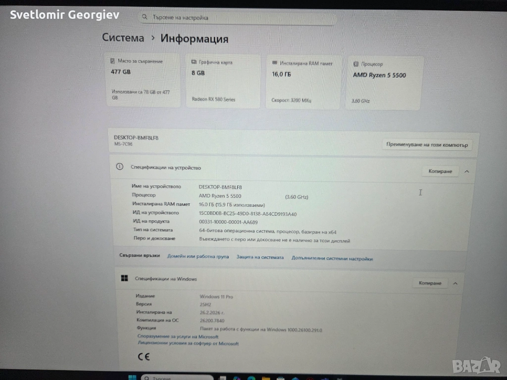The height and width of the screenshot is (380, 507).
Task: Click the storage drive icon in Място за съхранение card
Action: tap(112, 61)
